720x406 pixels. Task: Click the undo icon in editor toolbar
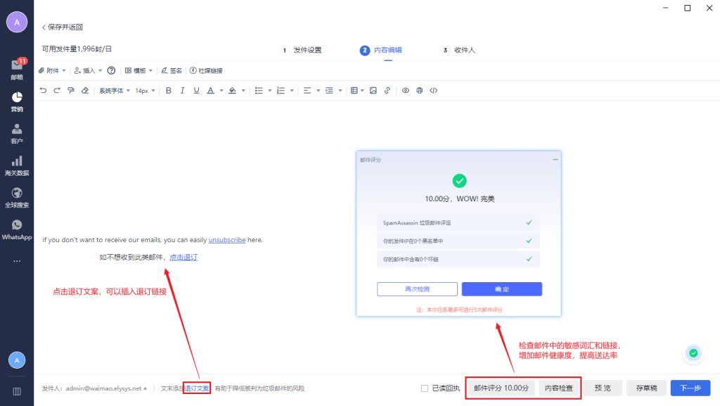tap(43, 91)
